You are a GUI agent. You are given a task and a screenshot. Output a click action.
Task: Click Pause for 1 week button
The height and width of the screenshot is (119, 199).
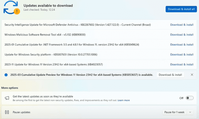point(175,112)
